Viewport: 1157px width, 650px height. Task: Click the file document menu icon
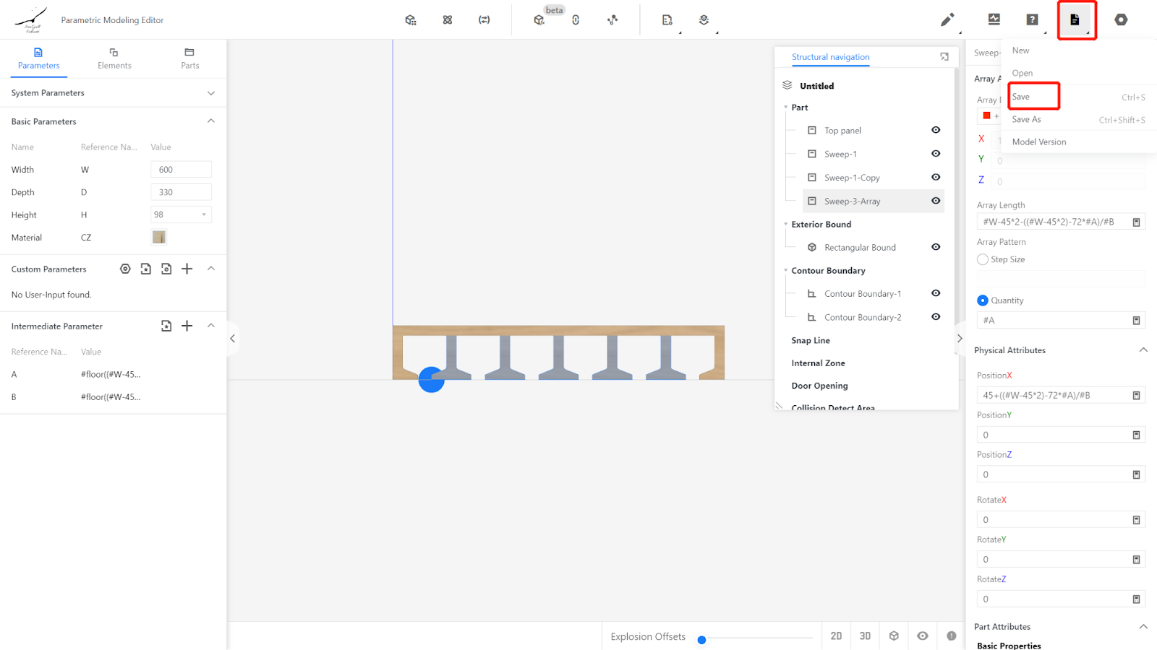[x=1075, y=19]
